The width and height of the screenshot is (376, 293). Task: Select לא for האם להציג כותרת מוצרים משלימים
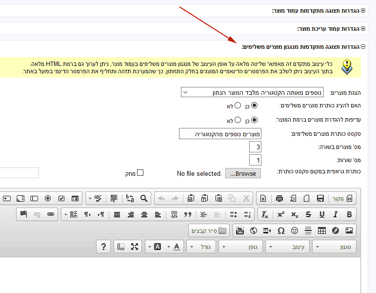coord(237,105)
